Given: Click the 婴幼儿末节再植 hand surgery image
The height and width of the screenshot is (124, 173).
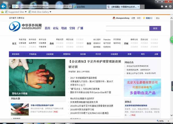Looking at the screenshot, I should click(x=37, y=77).
